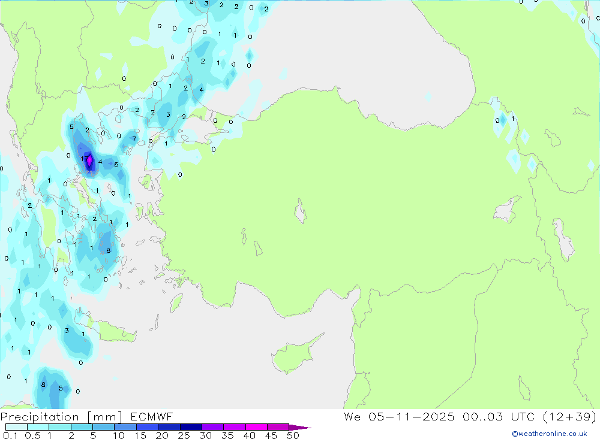This screenshot has height=439, width=600.
Task: Pick the 0.1–0.5 mm palest cyan legend swatch
Action: pyautogui.click(x=16, y=427)
